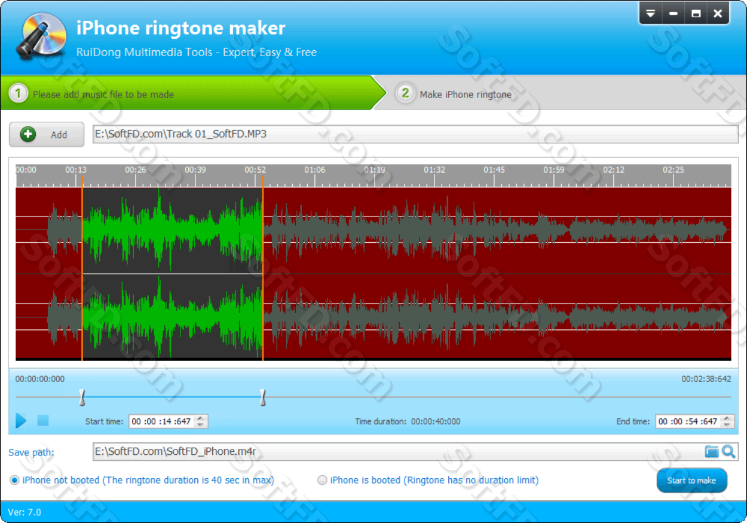Click the magnifier browse icon
747x523 pixels.
pos(728,451)
